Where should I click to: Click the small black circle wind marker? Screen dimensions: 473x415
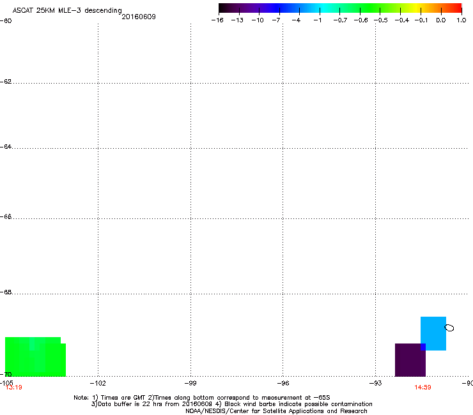449,328
